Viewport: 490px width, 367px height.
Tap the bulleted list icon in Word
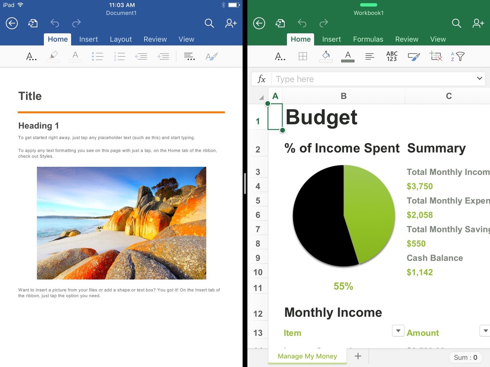97,56
